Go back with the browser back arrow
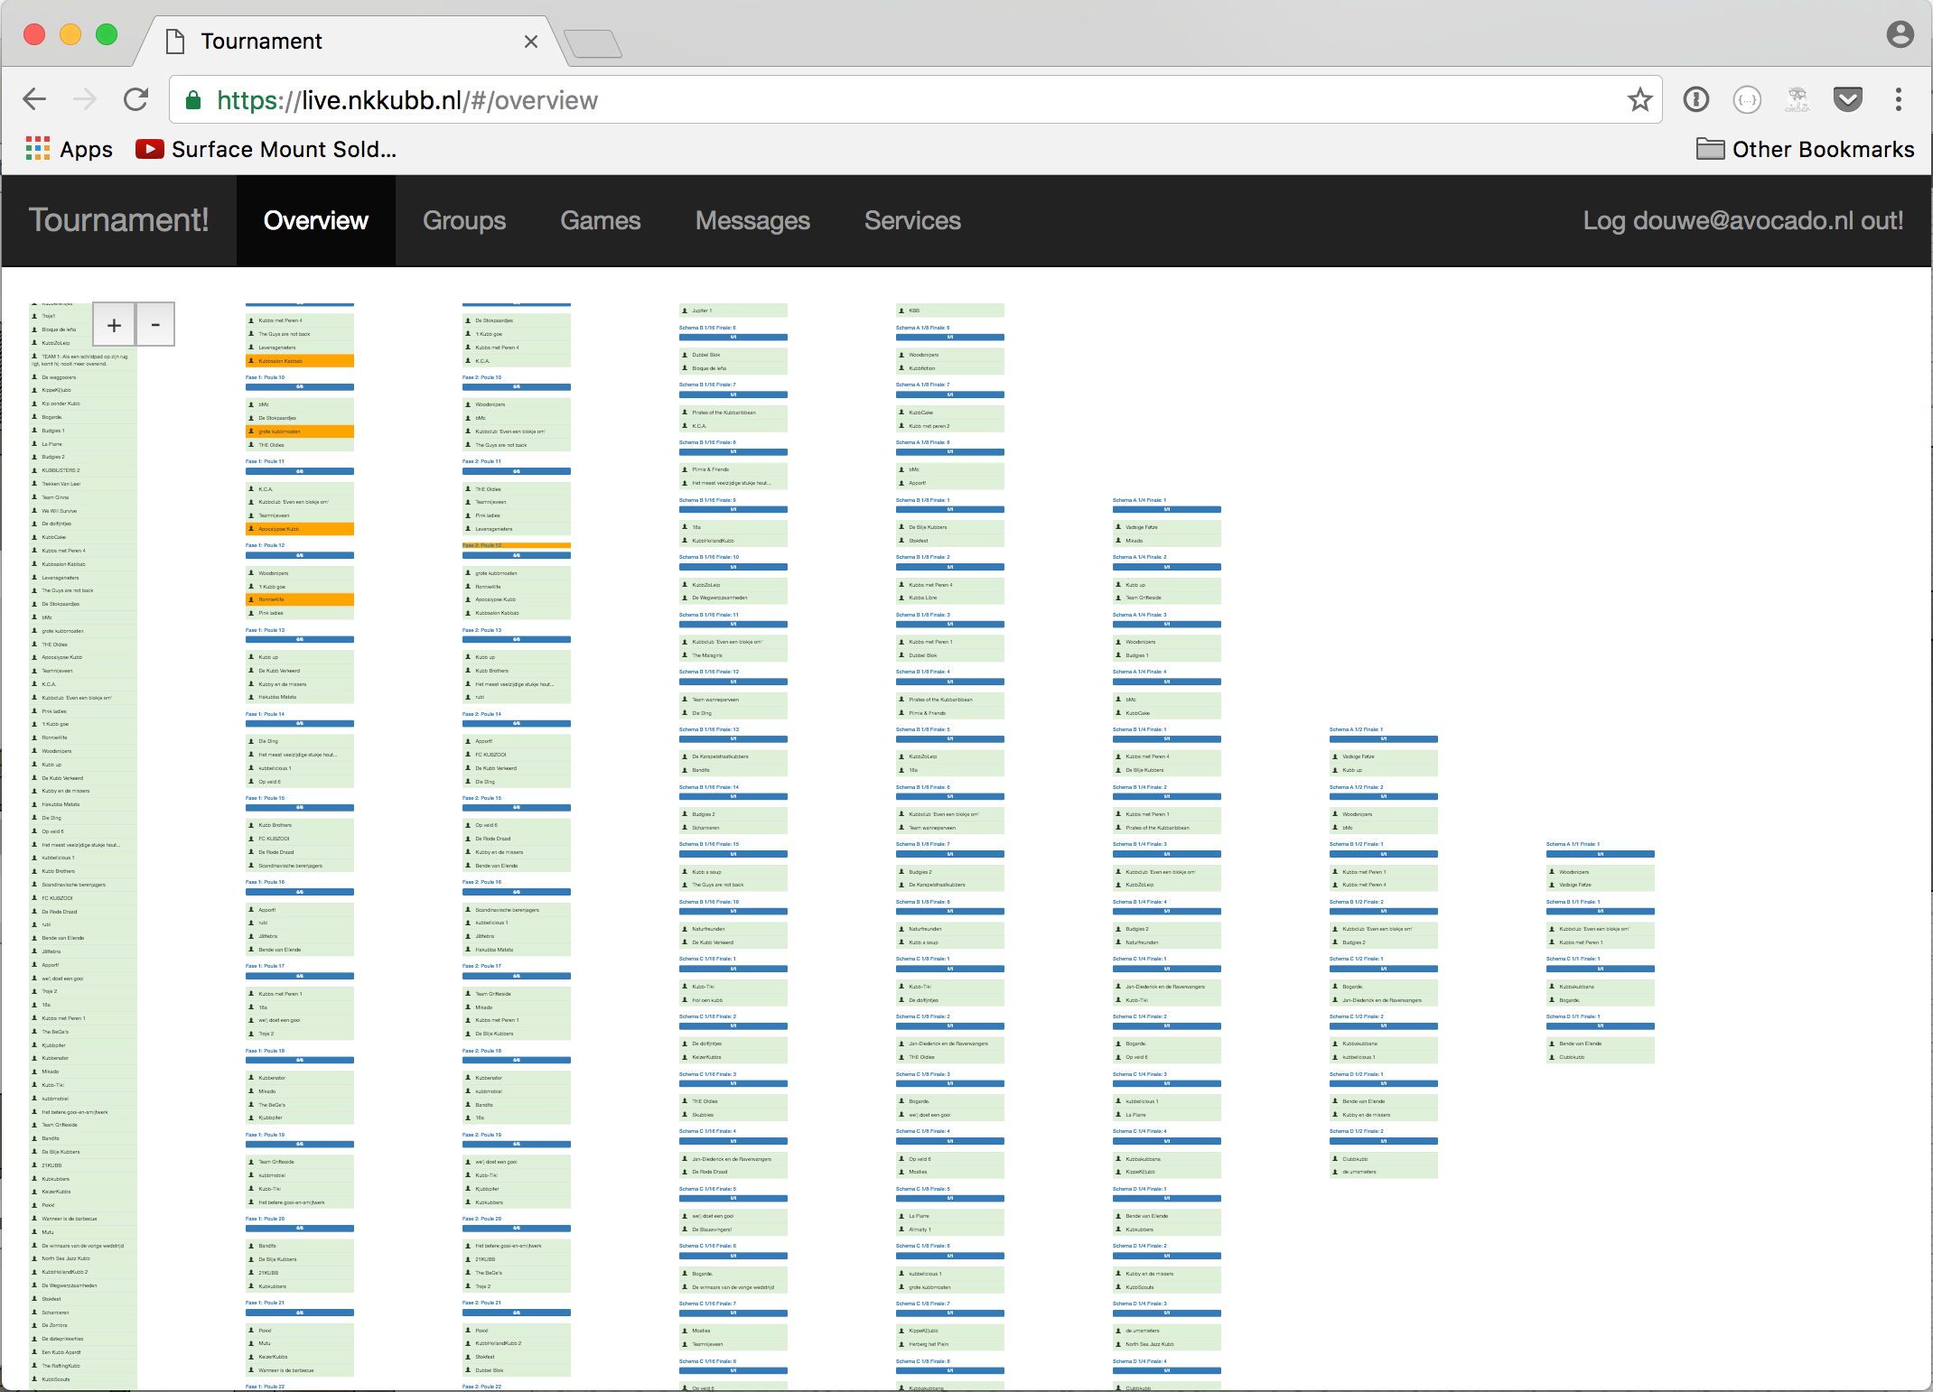Viewport: 1933px width, 1392px height. (34, 99)
